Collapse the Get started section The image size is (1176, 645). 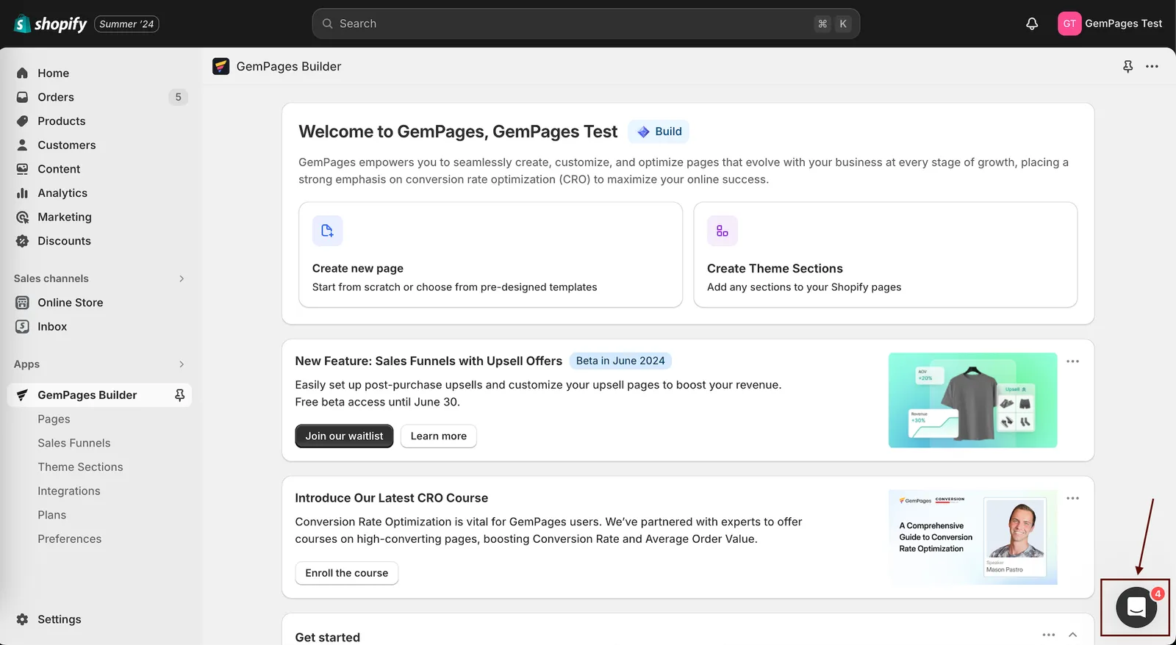pos(1073,635)
